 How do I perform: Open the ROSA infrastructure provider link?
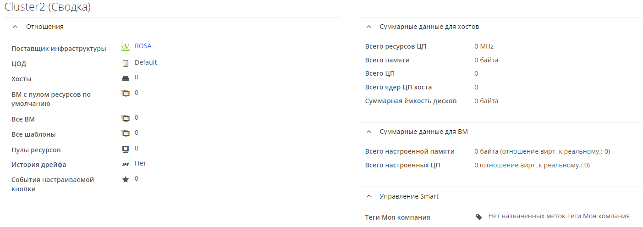pos(143,46)
